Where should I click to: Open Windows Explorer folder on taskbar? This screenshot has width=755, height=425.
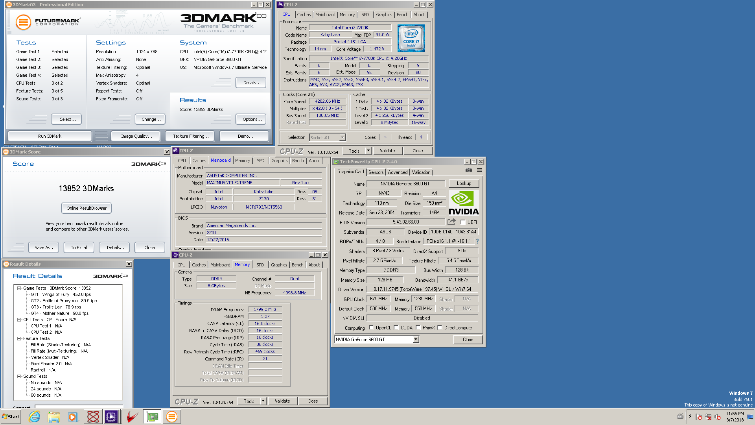[x=54, y=417]
